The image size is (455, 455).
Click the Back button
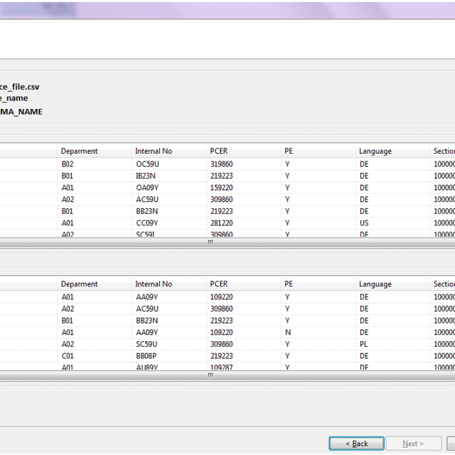pos(356,443)
